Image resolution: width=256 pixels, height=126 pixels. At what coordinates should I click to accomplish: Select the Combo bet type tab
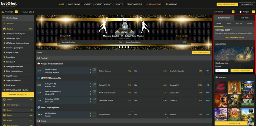228,23
